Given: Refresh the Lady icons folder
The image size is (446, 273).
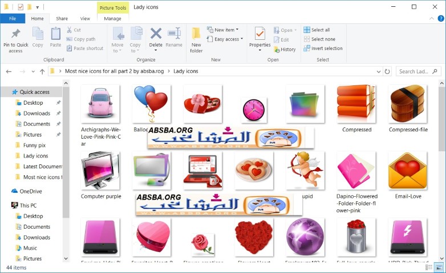Looking at the screenshot, I should 387,72.
